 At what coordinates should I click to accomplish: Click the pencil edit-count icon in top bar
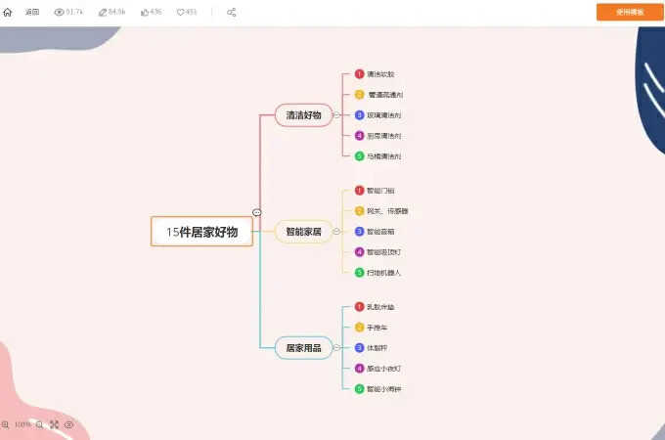[x=103, y=13]
